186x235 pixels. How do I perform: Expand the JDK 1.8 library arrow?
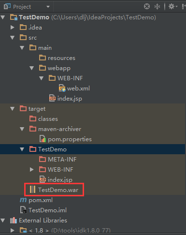tap(13, 230)
